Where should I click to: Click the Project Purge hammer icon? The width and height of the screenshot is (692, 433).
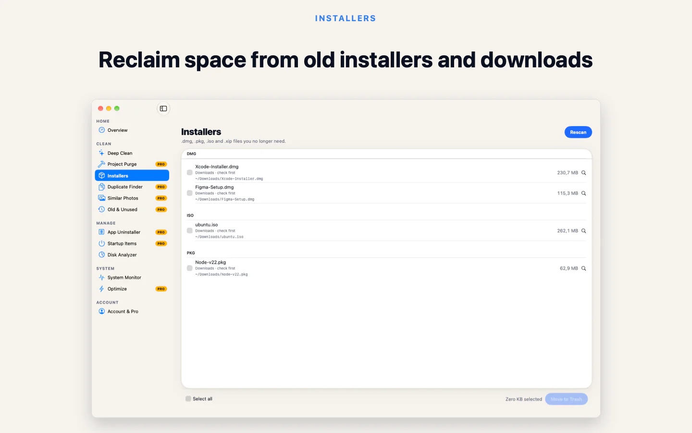101,164
